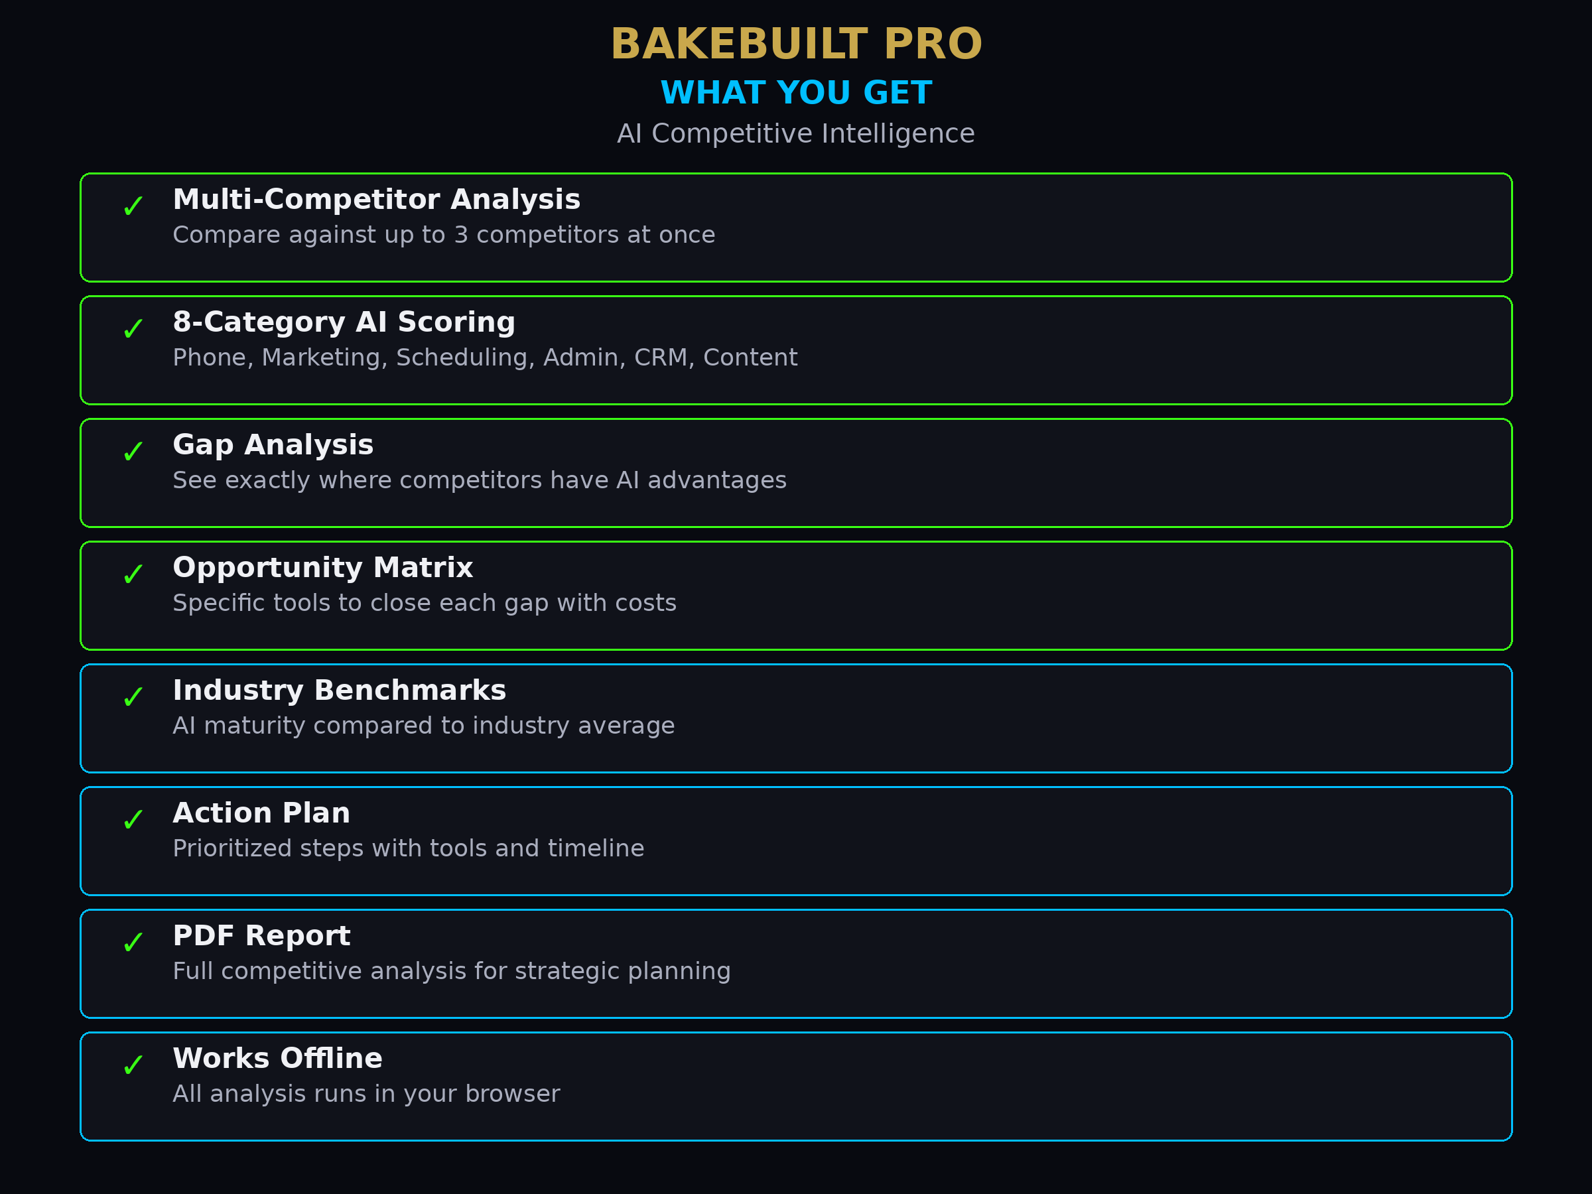Image resolution: width=1592 pixels, height=1194 pixels.
Task: Select the Opportunity Matrix heading
Action: (x=323, y=568)
